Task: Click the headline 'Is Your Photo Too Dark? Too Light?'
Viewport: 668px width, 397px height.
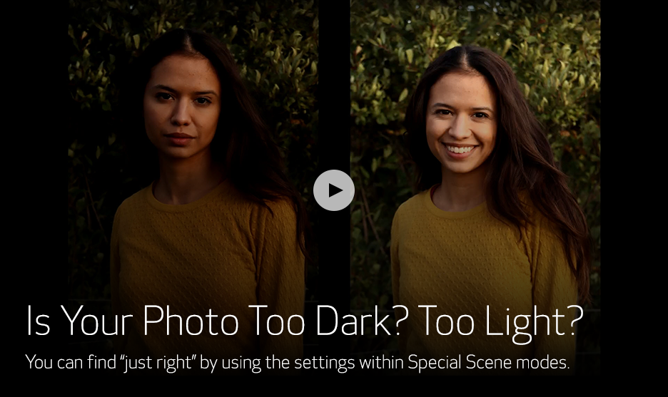Action: [304, 322]
